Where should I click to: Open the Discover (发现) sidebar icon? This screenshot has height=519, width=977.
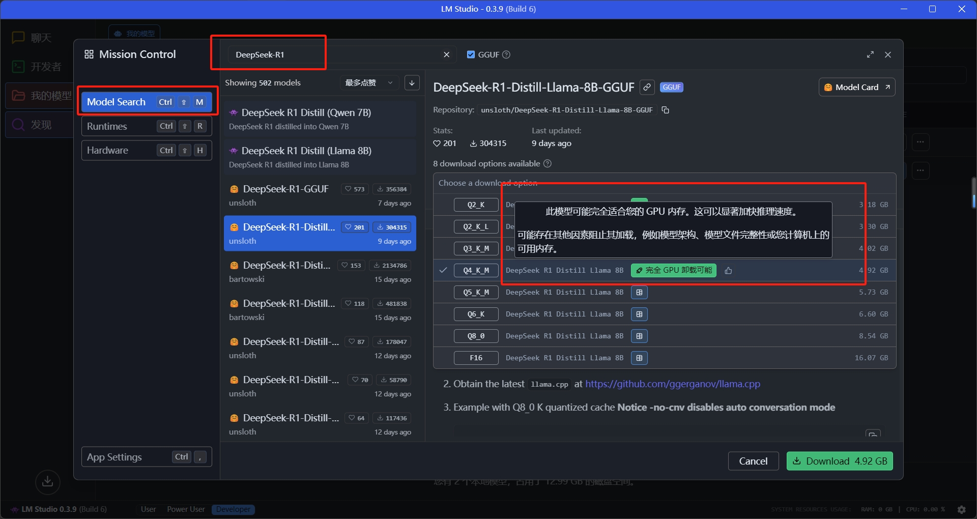coord(18,125)
